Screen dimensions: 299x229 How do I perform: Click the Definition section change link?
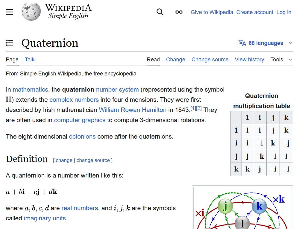click(64, 160)
